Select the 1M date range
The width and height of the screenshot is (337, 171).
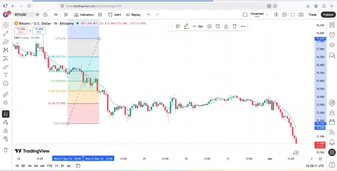(x=30, y=166)
